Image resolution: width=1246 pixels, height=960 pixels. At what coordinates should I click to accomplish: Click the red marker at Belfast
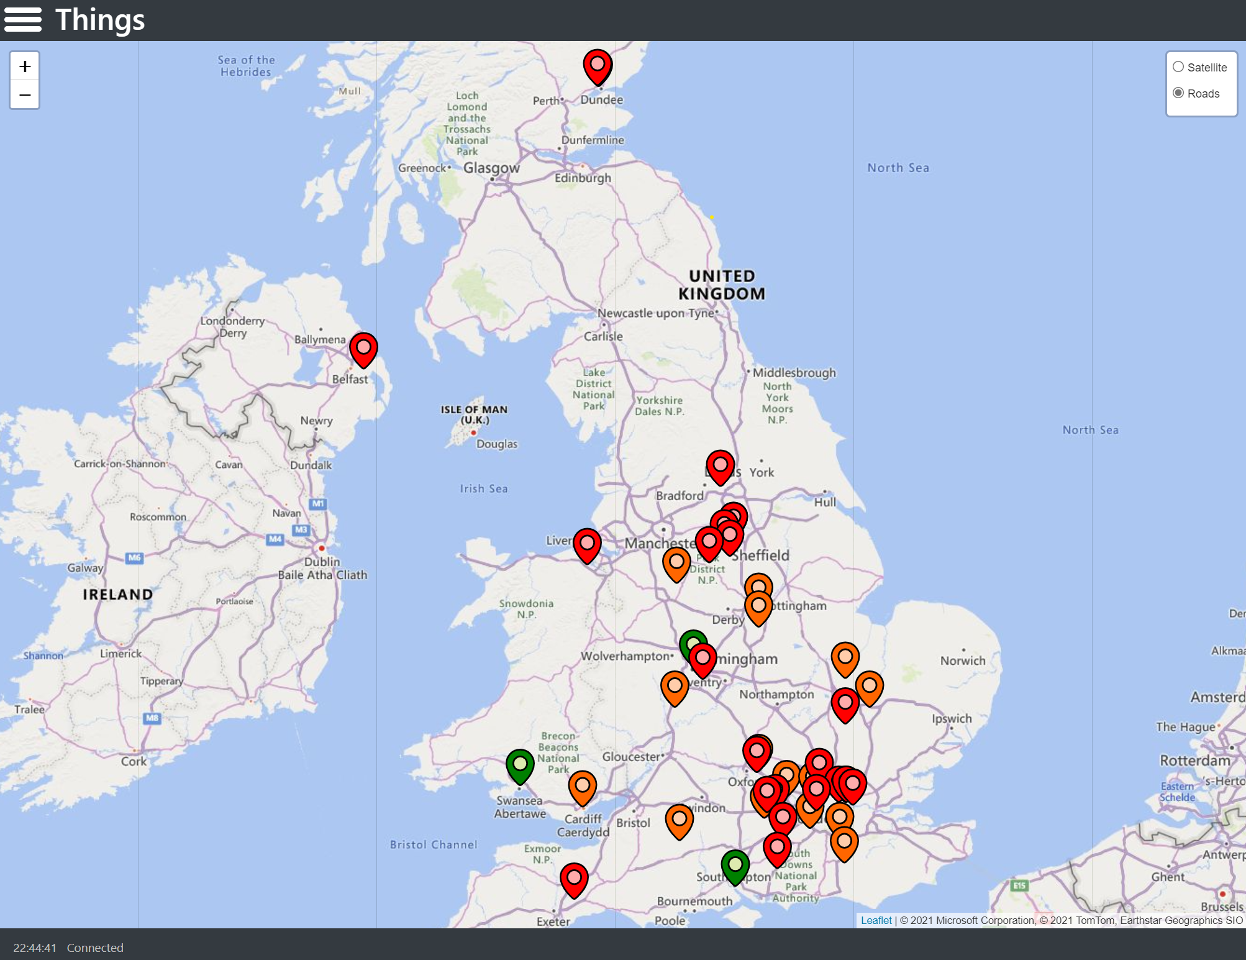click(x=363, y=348)
